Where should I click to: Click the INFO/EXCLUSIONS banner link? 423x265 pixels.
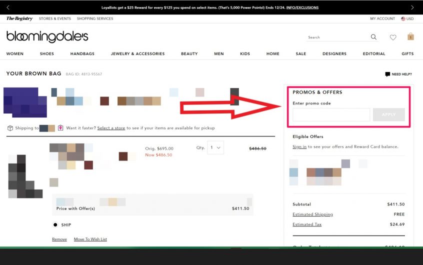point(302,7)
